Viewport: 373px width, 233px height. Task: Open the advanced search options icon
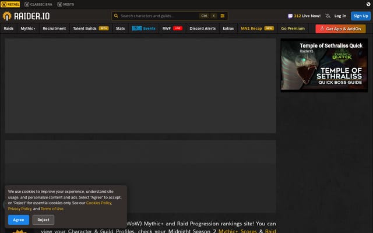click(x=223, y=16)
